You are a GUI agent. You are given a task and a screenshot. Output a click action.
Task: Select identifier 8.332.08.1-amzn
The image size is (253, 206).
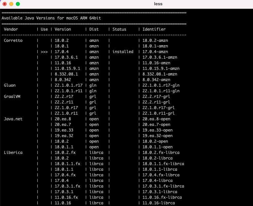pos(160,74)
